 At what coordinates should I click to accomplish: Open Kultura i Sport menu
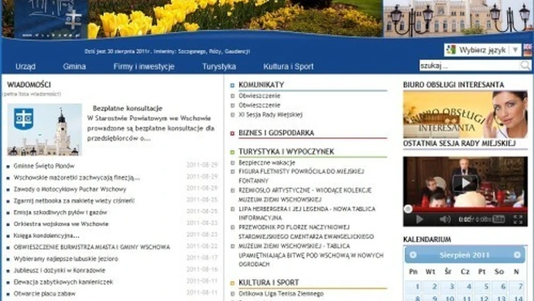point(289,66)
